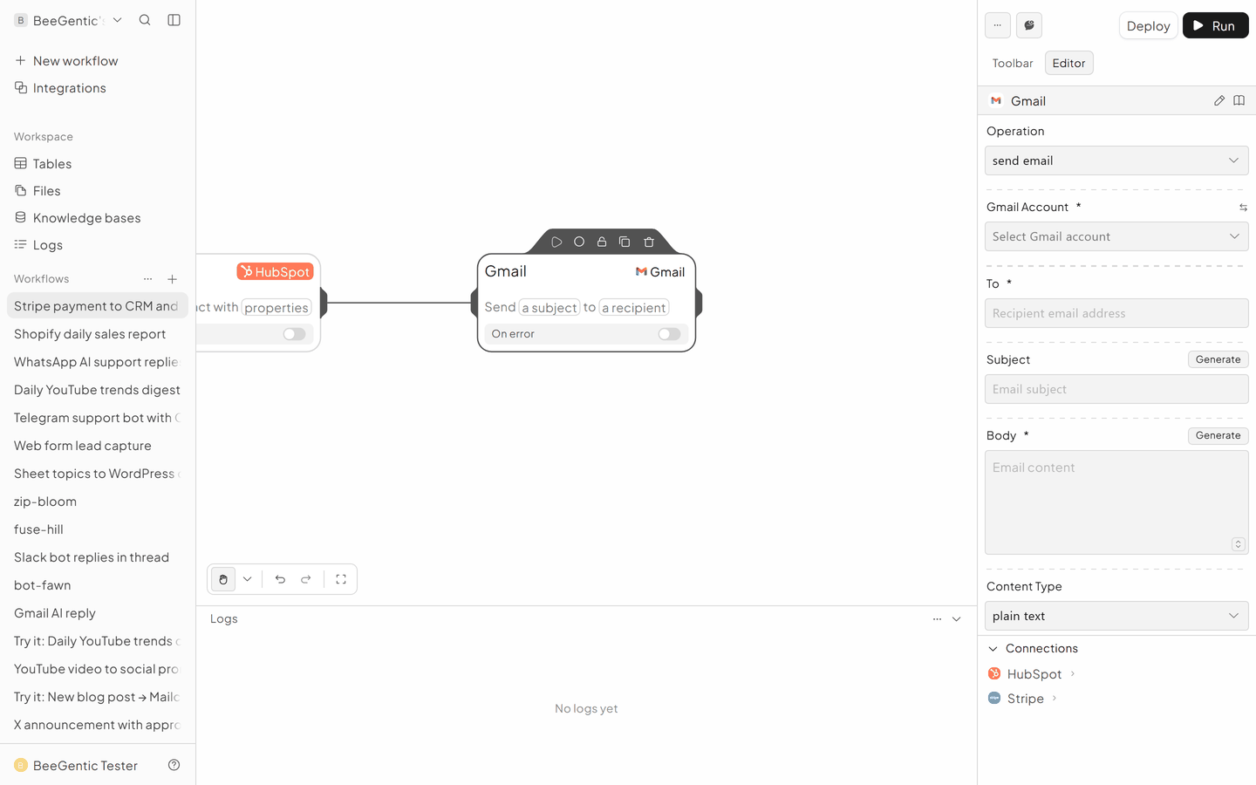Open the Tables workspace page
The height and width of the screenshot is (785, 1256).
(x=98, y=164)
